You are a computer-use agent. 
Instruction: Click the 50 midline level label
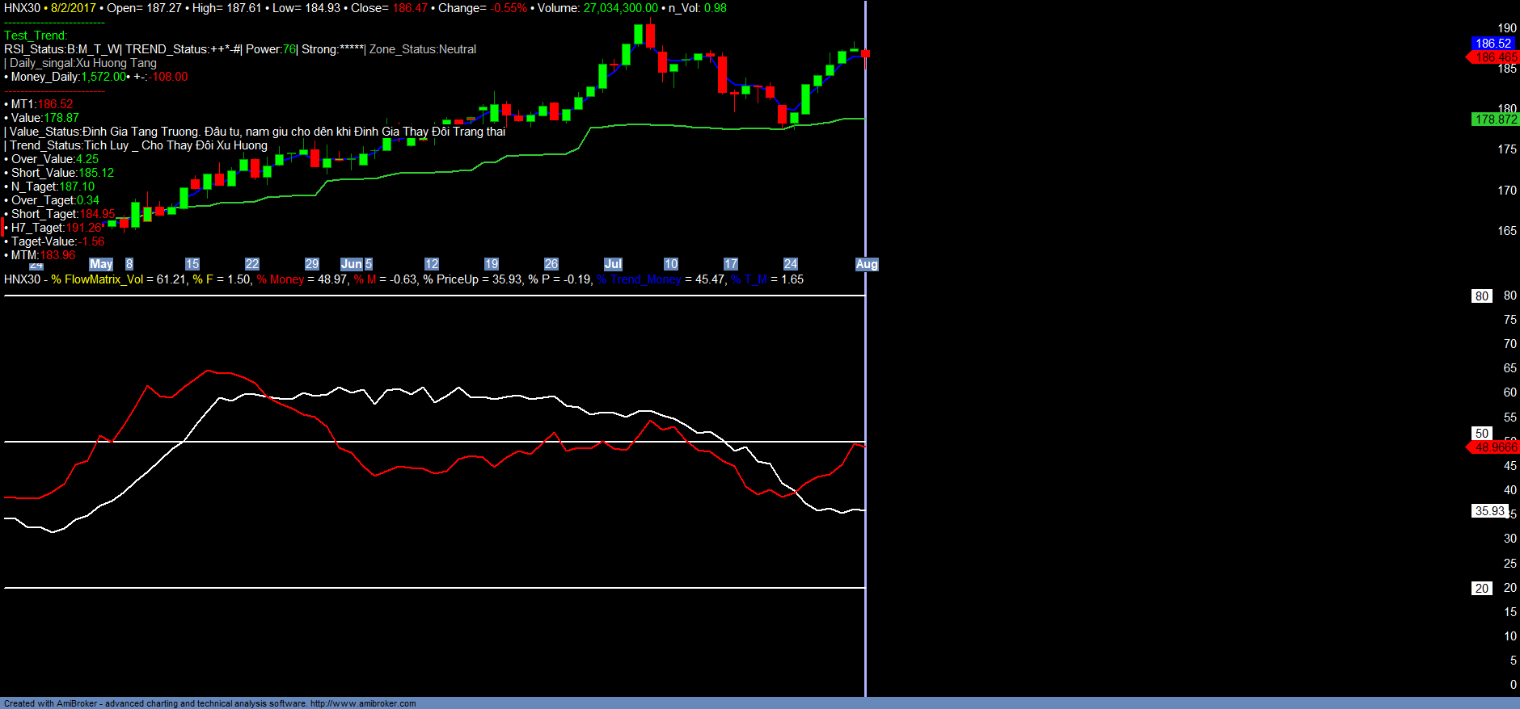click(1482, 434)
